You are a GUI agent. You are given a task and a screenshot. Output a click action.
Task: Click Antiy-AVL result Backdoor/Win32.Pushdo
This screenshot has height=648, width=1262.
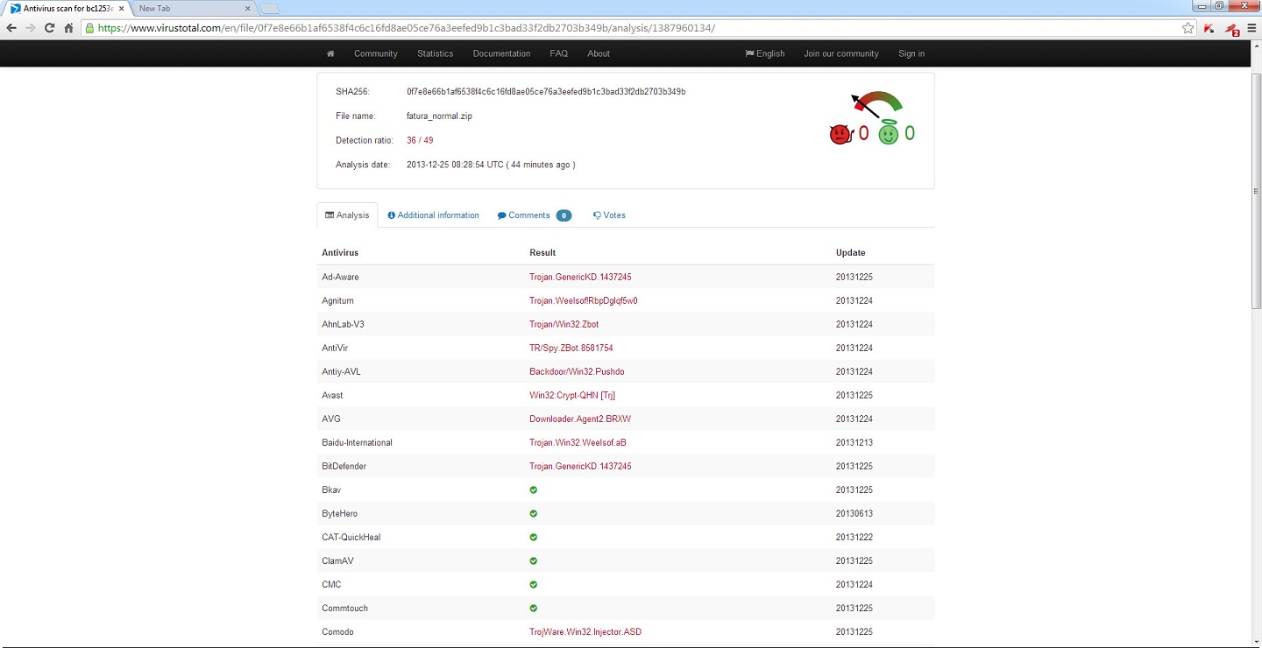[577, 371]
